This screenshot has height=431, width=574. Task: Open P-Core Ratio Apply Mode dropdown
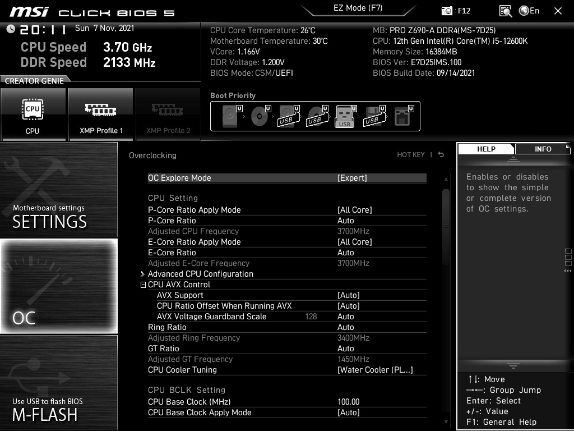(287, 210)
